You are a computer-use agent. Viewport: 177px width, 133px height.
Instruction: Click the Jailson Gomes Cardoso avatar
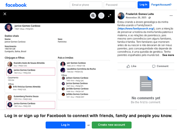tap(63, 78)
